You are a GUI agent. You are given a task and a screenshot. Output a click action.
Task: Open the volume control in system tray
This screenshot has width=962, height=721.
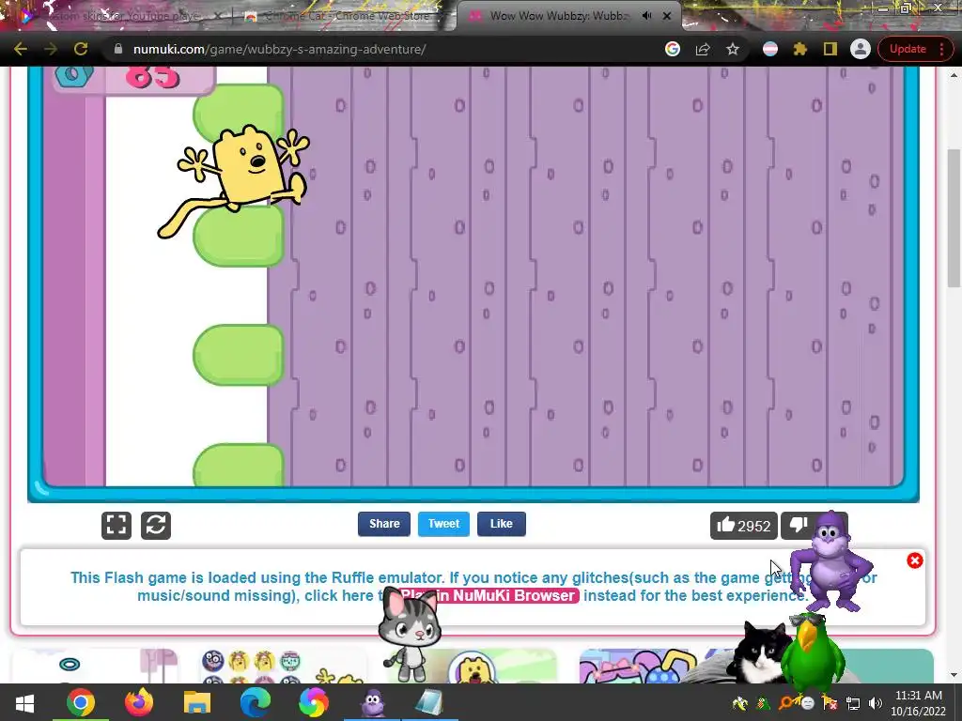click(x=876, y=703)
